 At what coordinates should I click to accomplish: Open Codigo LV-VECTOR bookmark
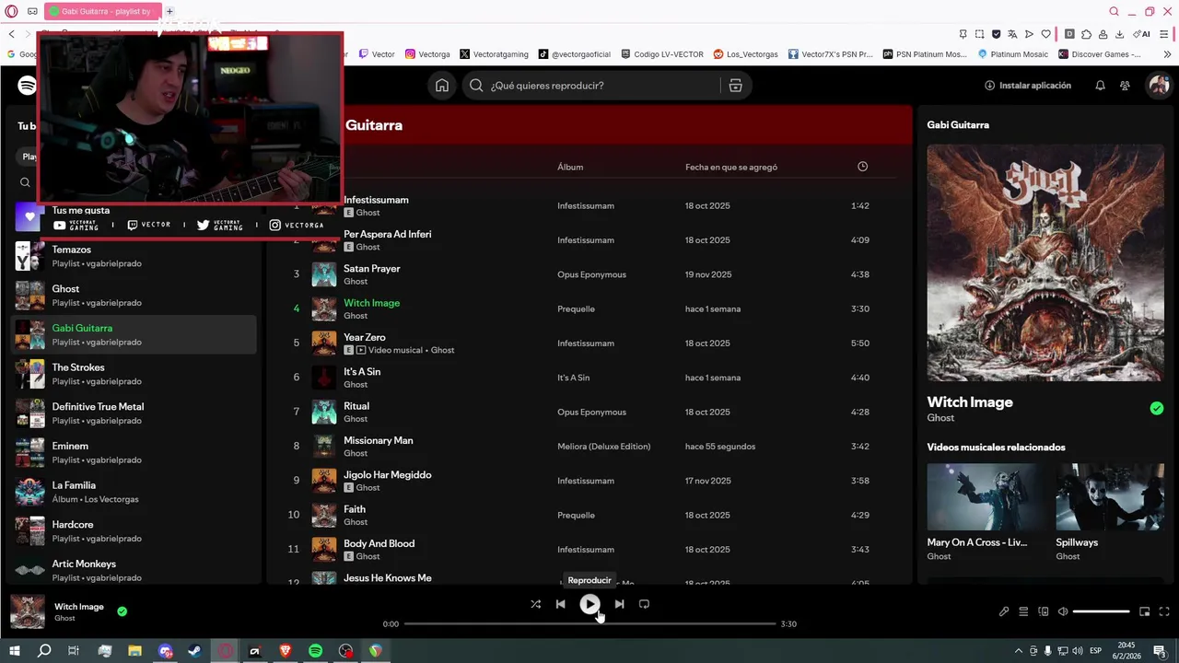[662, 54]
